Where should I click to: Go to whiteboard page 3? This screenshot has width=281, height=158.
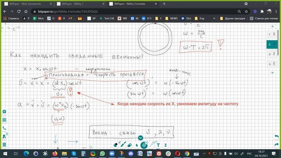pyautogui.click(x=270, y=54)
